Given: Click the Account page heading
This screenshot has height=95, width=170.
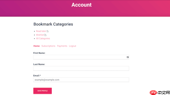Looking at the screenshot, I should (x=81, y=5).
